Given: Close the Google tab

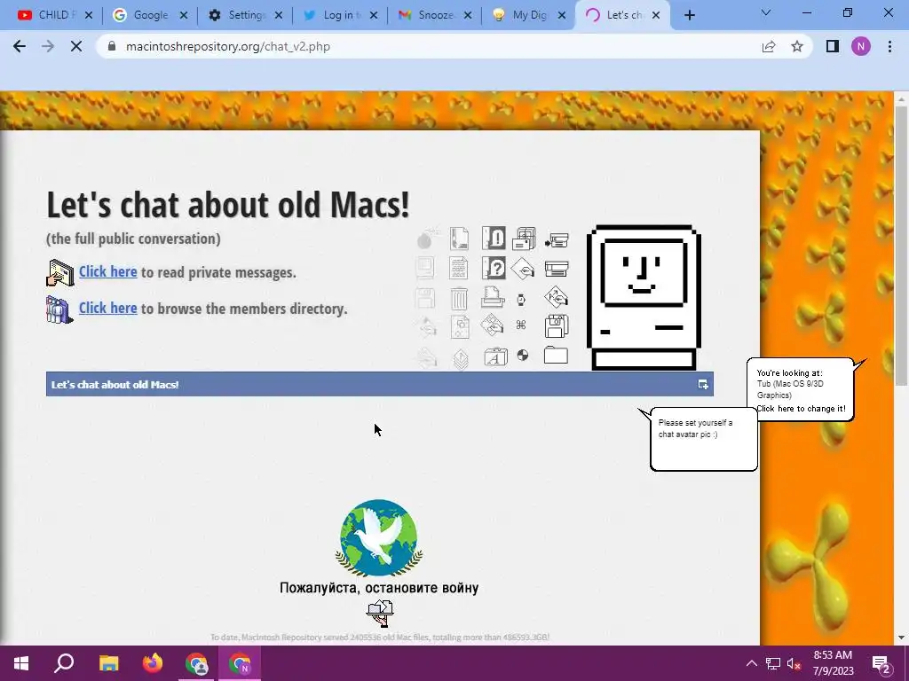Looking at the screenshot, I should pos(183,15).
